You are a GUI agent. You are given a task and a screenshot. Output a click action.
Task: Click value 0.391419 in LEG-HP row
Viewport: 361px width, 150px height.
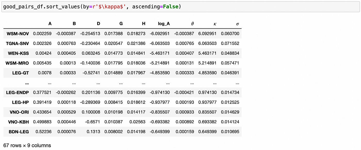coord(42,102)
